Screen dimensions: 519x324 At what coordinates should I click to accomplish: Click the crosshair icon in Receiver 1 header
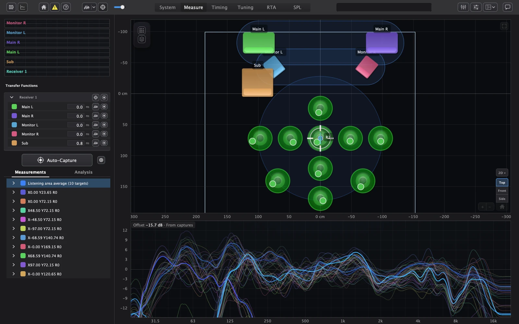pos(96,97)
